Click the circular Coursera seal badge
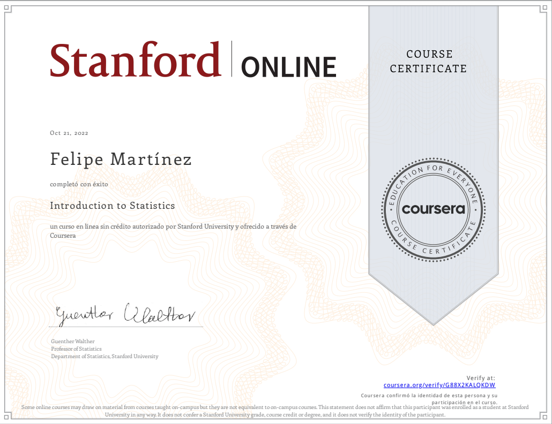The width and height of the screenshot is (552, 424). 433,209
